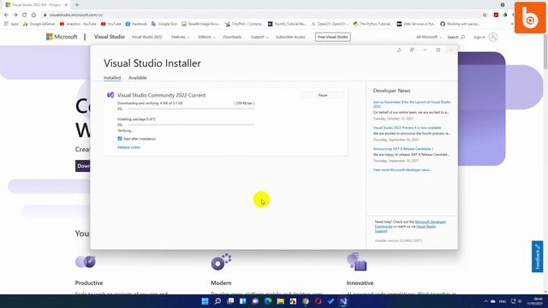Open the installer feedback icon in title bar
The height and width of the screenshot is (308, 548).
412,50
